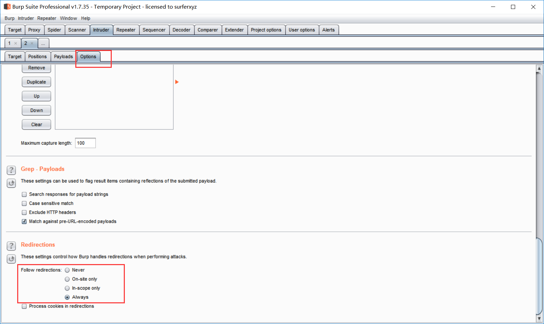
Task: Click the Duplicate button
Action: [36, 82]
